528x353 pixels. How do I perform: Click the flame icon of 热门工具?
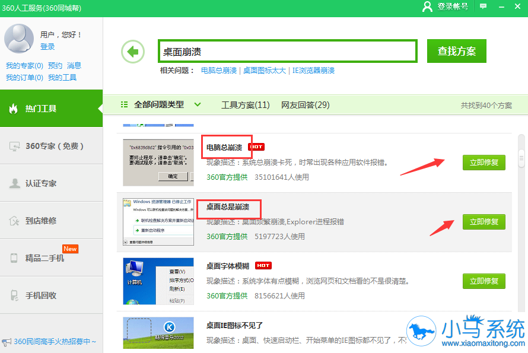point(14,109)
